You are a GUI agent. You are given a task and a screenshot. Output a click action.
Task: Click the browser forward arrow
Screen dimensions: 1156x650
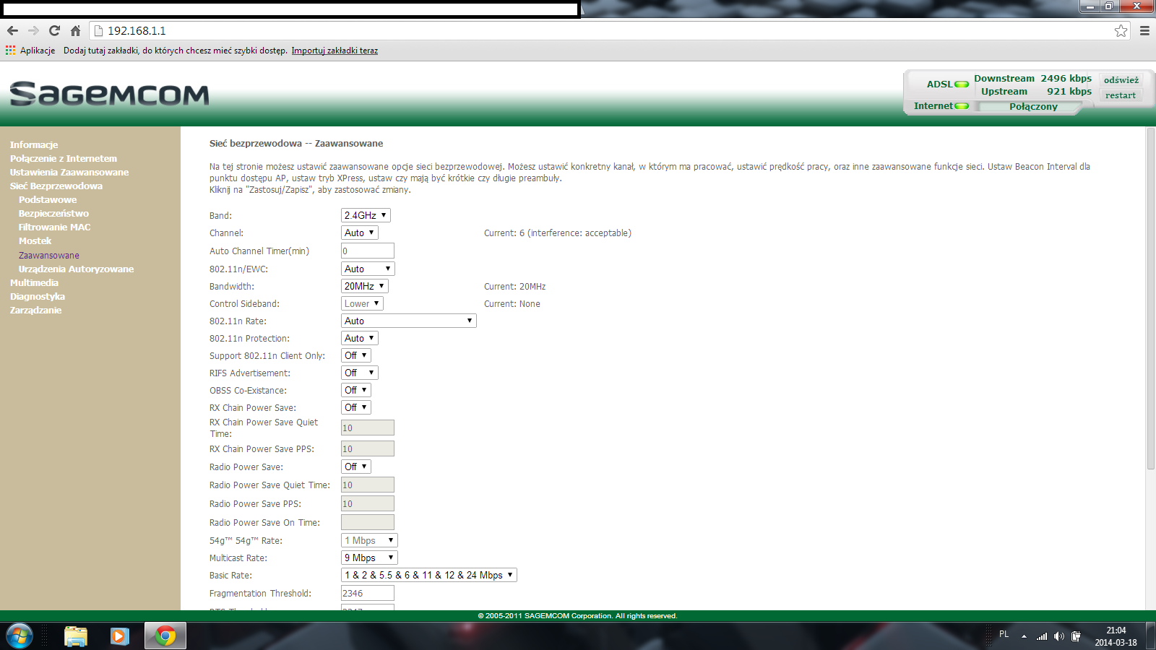tap(33, 30)
